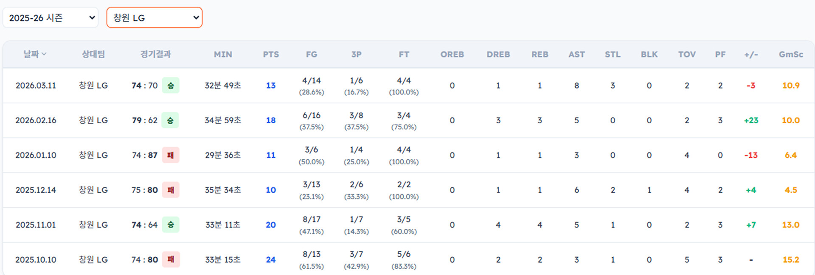Sort the table by GmSc column
The image size is (815, 275).
[x=790, y=54]
